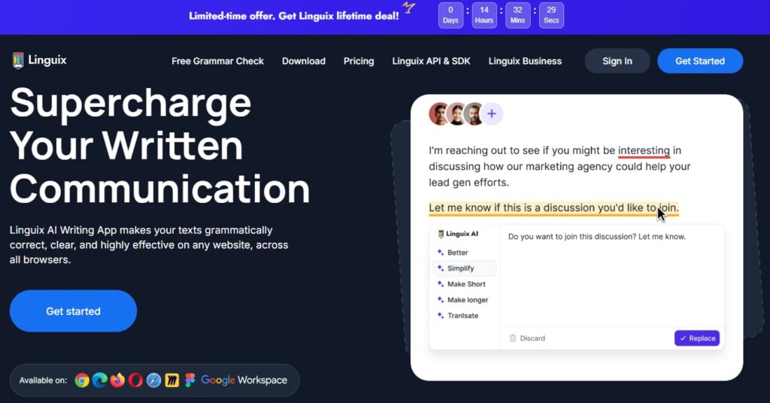Open the Chrome browser icon
The width and height of the screenshot is (770, 403).
82,380
